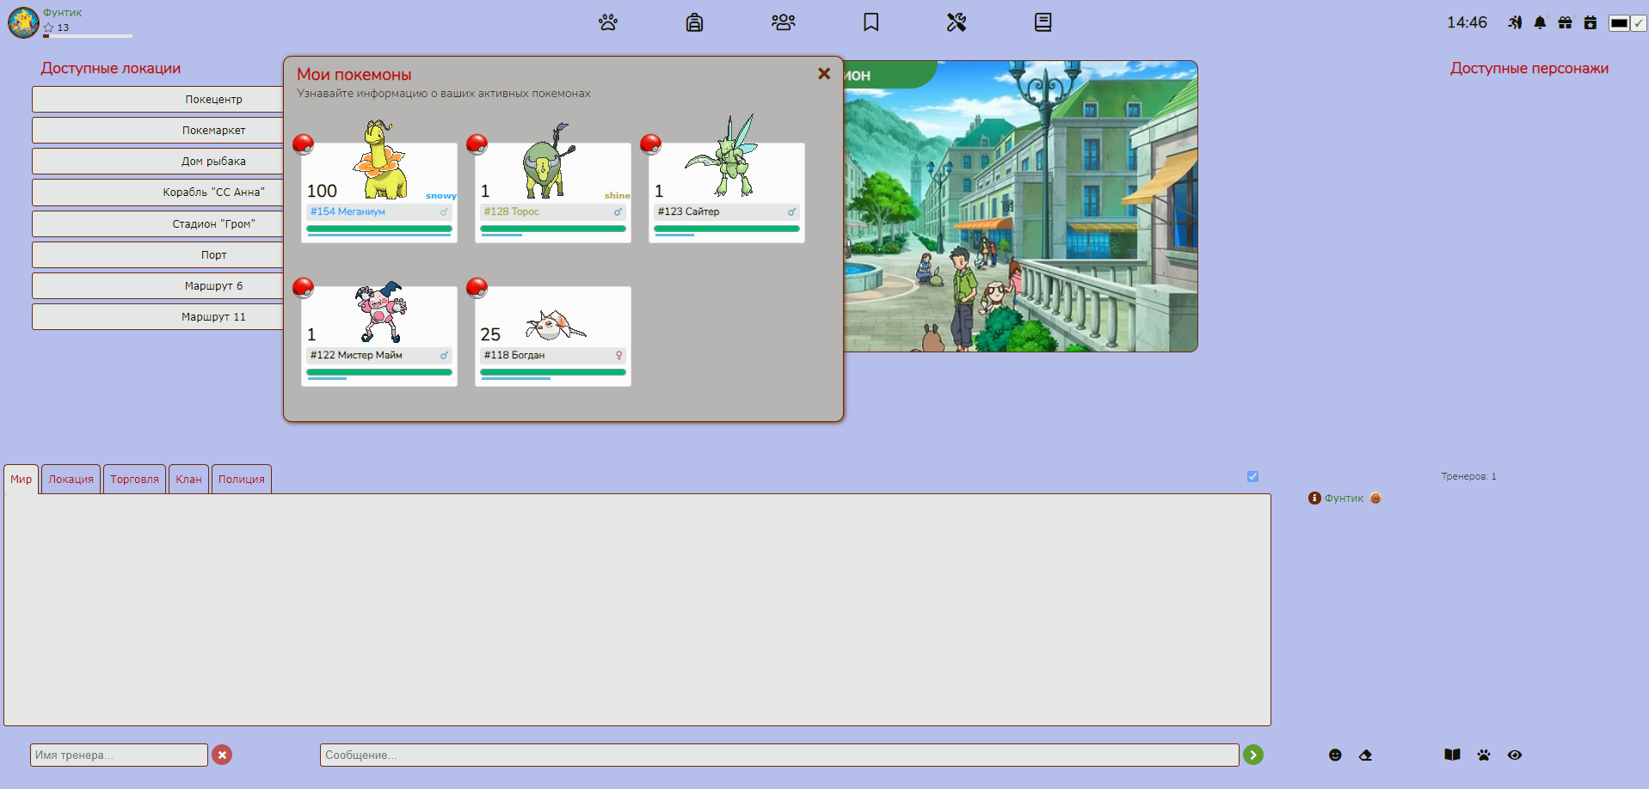Open the calendar star events icon

pyautogui.click(x=1591, y=22)
